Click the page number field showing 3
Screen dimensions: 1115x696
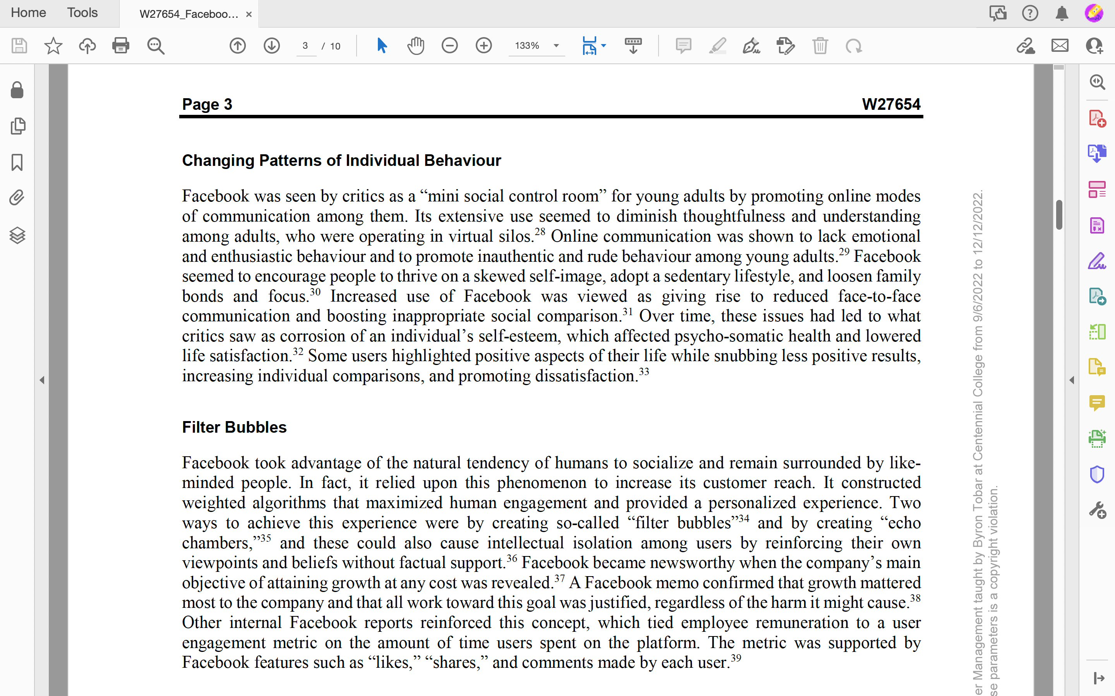(305, 46)
